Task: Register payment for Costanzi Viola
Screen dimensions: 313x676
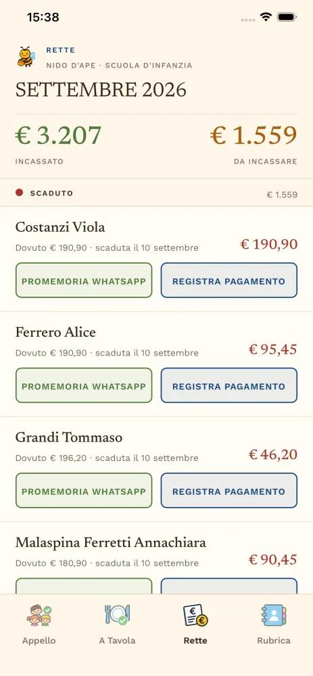Action: (x=229, y=281)
